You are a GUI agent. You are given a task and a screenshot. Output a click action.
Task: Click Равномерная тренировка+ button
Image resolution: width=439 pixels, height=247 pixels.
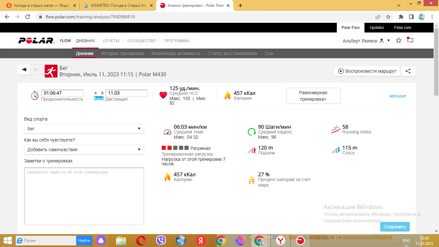pyautogui.click(x=313, y=96)
